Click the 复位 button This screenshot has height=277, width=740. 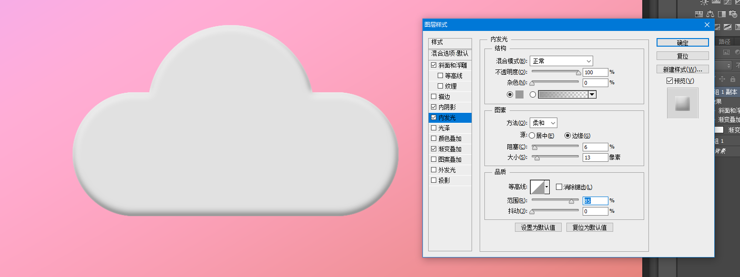(683, 56)
